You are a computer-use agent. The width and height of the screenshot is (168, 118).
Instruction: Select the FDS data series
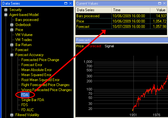tap(24, 105)
